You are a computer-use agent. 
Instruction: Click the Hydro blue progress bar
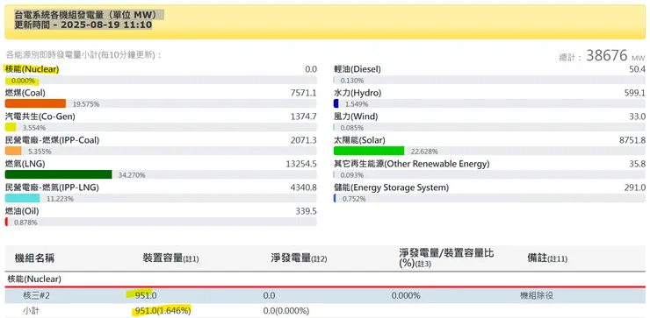tap(336, 103)
